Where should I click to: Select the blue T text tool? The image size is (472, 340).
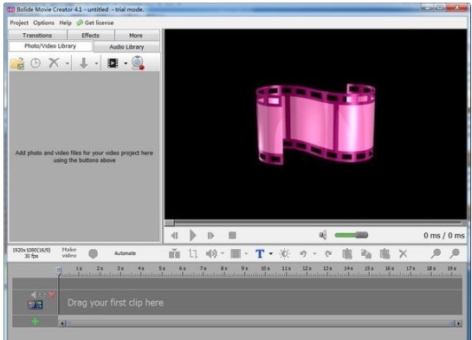(260, 254)
